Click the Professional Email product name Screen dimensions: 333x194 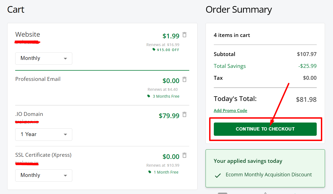38,79
